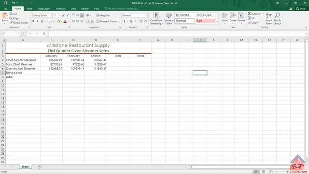Open Conditional Formatting menu
Viewport: 309px width, 174px height.
(x=156, y=18)
